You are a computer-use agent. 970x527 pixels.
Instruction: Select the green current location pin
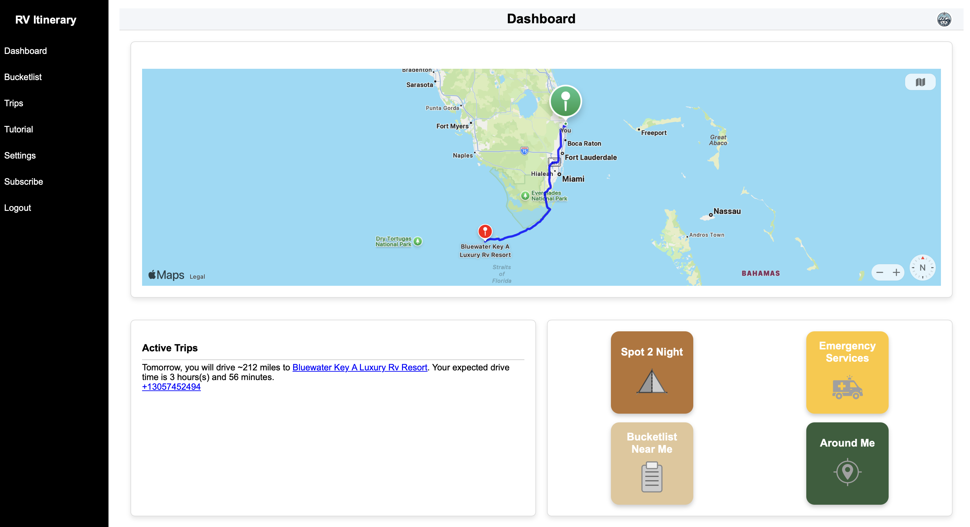click(x=566, y=101)
